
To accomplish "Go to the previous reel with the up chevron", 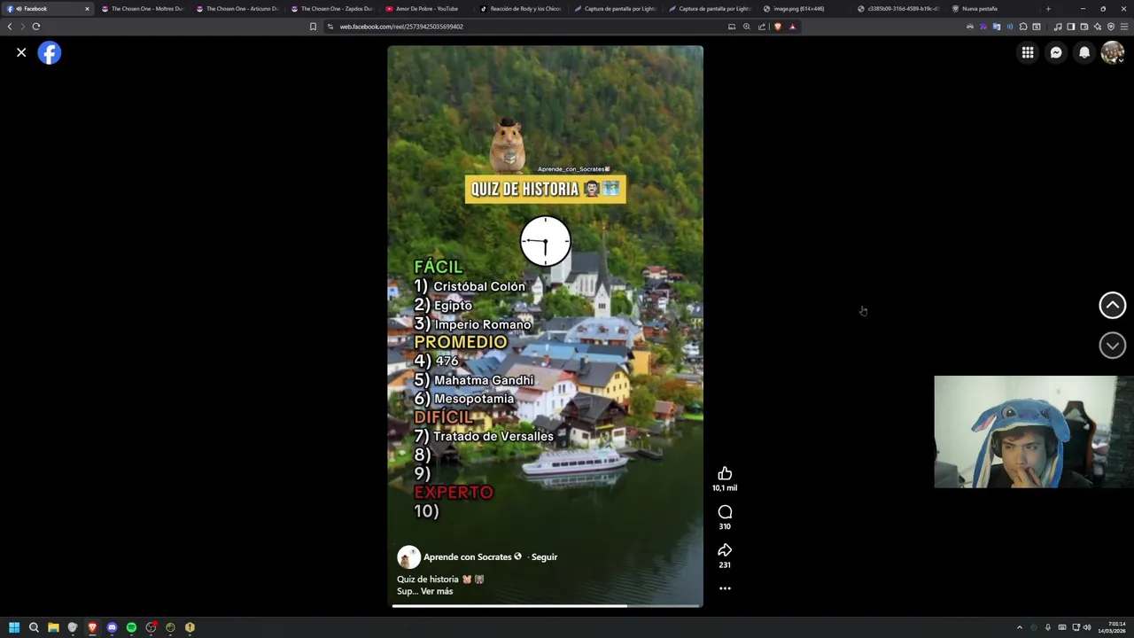I will [1113, 305].
